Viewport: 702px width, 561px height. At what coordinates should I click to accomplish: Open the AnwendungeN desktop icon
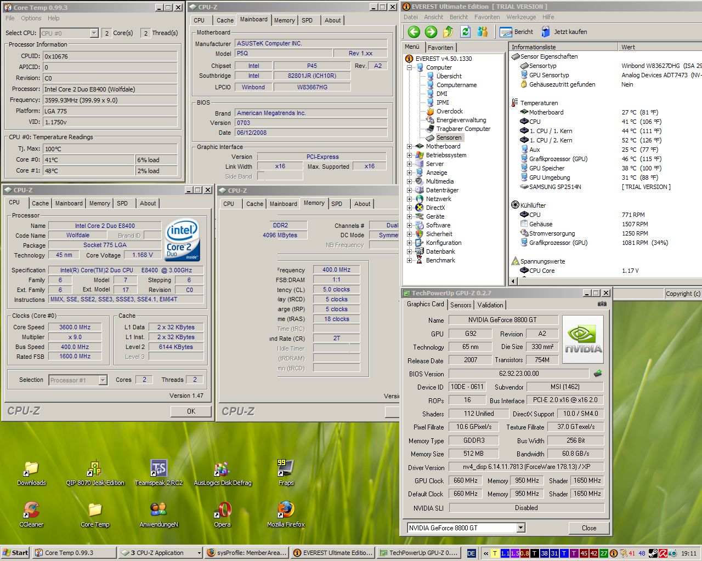coord(158,515)
